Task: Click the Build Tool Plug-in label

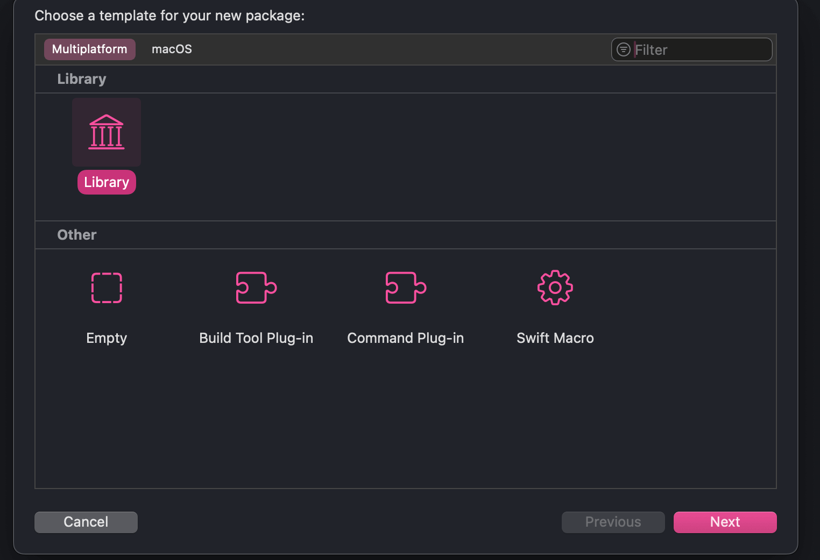Action: (256, 338)
